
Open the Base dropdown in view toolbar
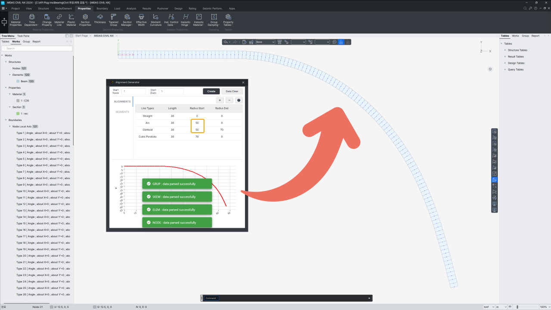(x=265, y=42)
